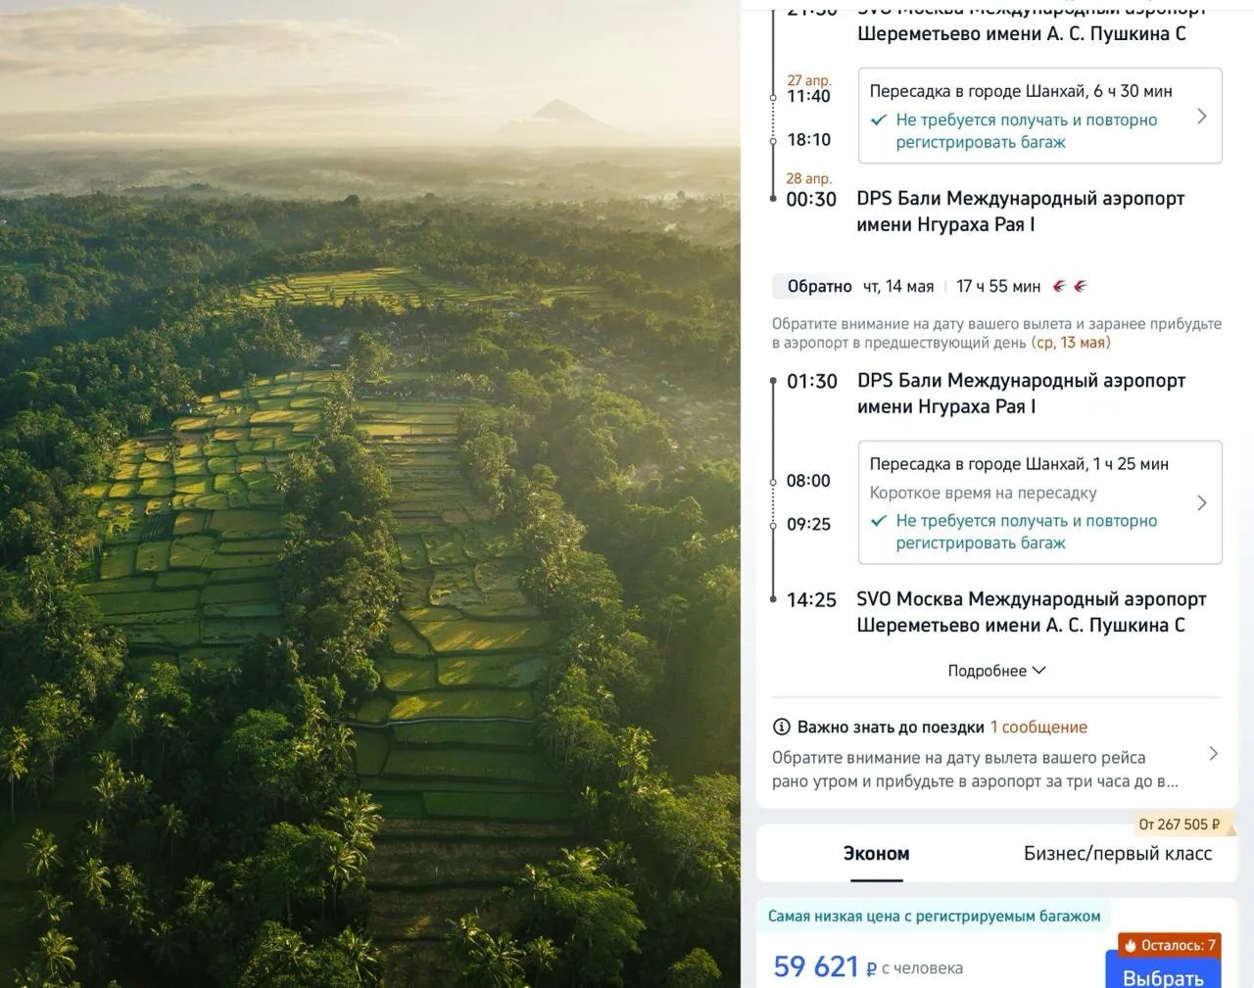Click the Обратно return flight label
Image resolution: width=1254 pixels, height=988 pixels.
click(x=819, y=287)
